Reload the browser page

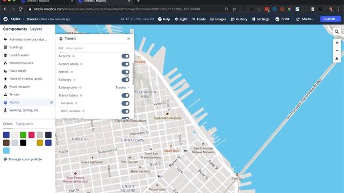[20, 9]
